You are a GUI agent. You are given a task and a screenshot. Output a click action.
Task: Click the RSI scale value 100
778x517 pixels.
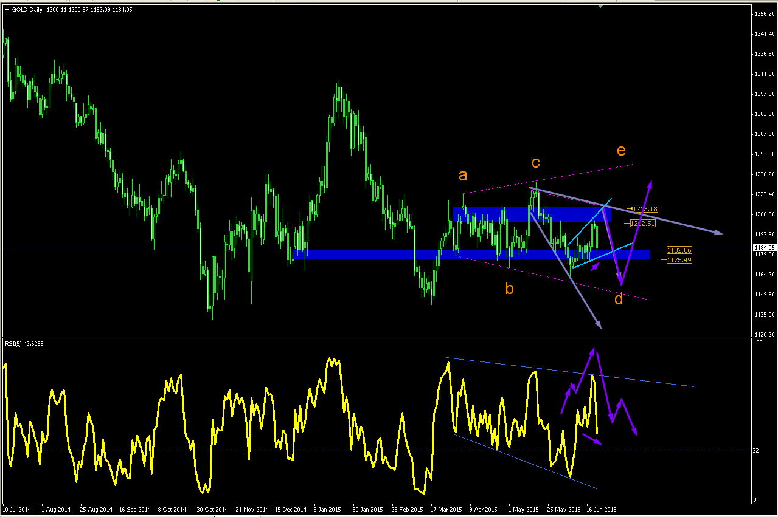click(758, 343)
